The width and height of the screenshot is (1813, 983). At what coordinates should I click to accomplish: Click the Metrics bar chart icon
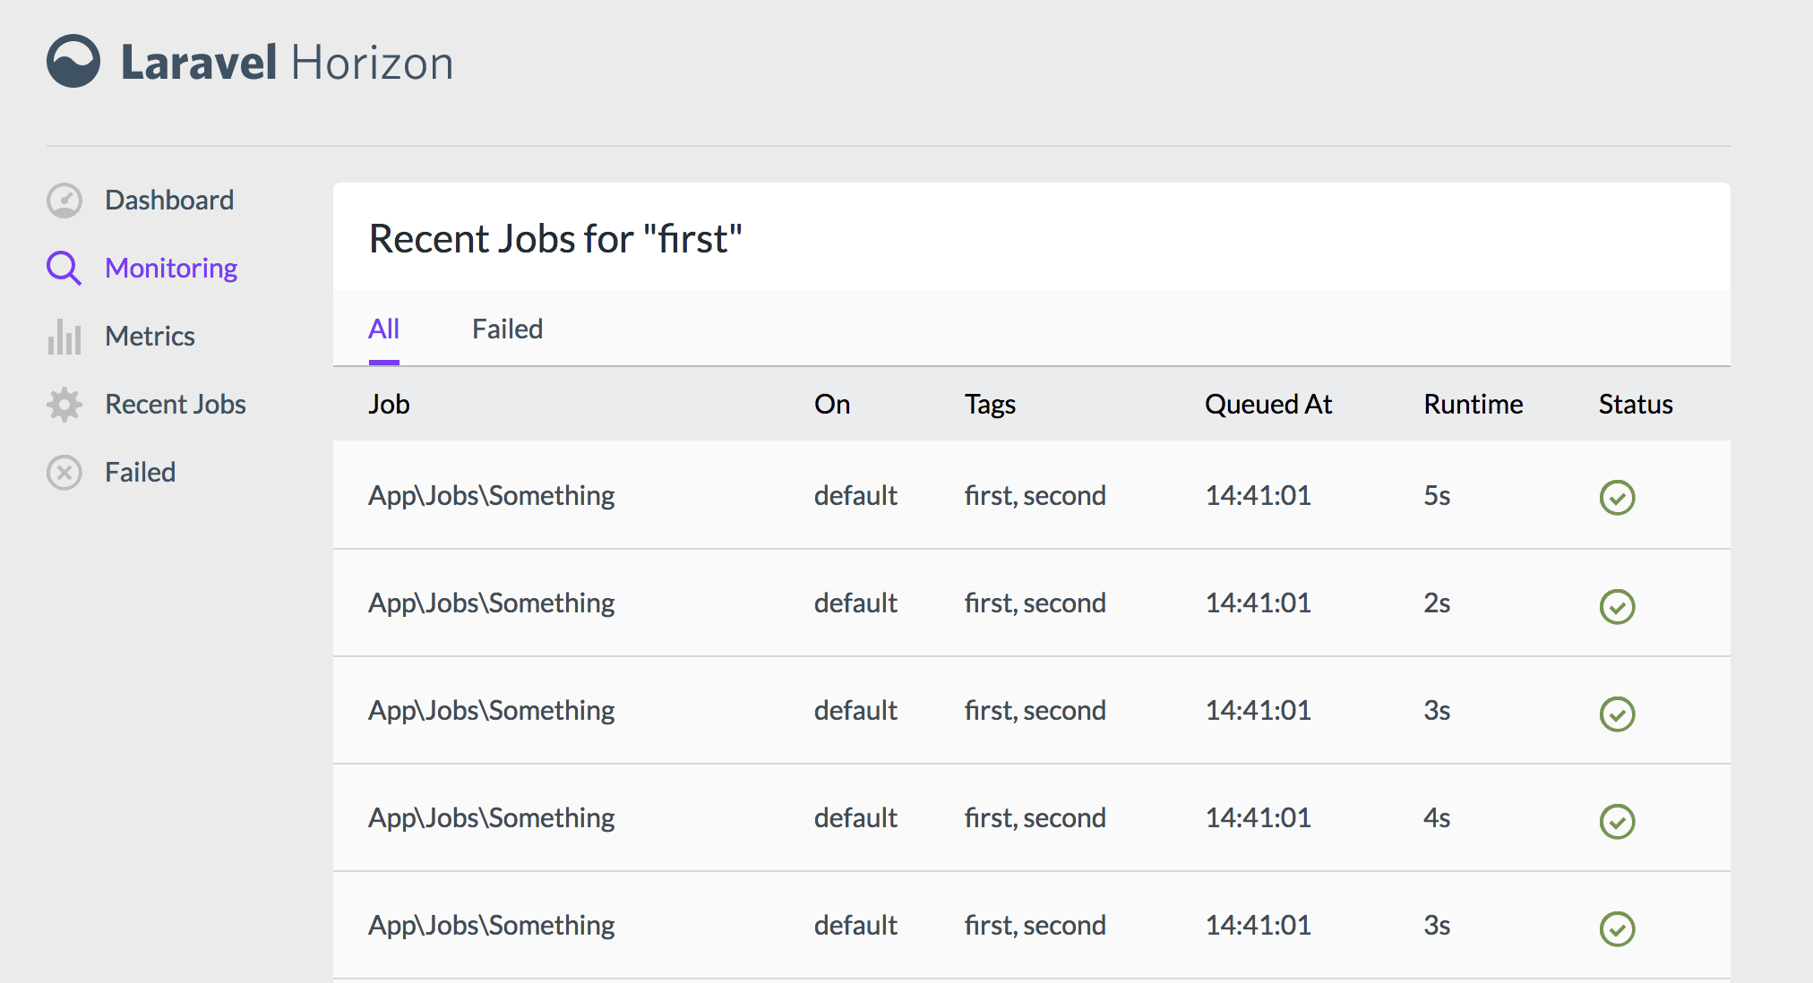click(x=64, y=337)
